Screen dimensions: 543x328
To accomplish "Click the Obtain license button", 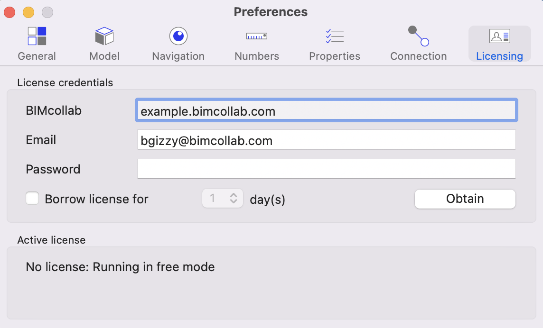I will pos(465,199).
